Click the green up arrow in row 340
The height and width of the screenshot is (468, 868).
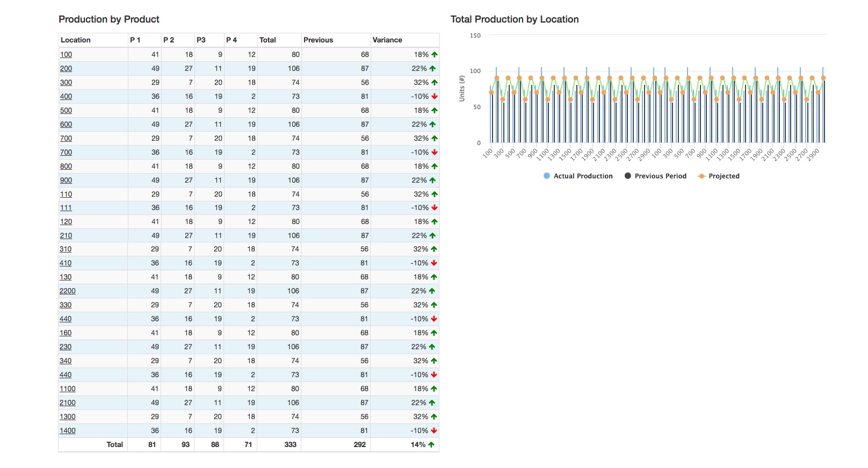pos(434,361)
